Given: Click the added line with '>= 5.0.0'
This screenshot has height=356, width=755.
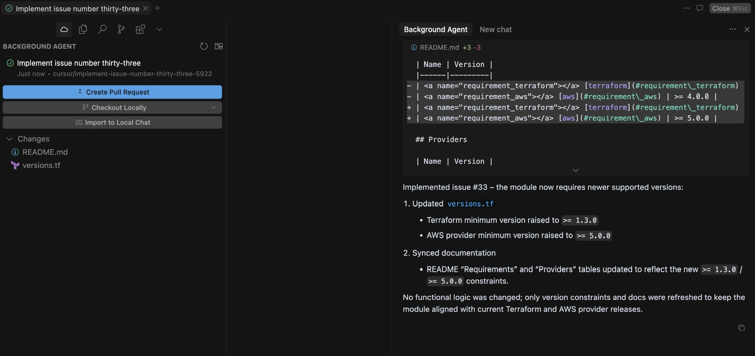Looking at the screenshot, I should [x=575, y=118].
